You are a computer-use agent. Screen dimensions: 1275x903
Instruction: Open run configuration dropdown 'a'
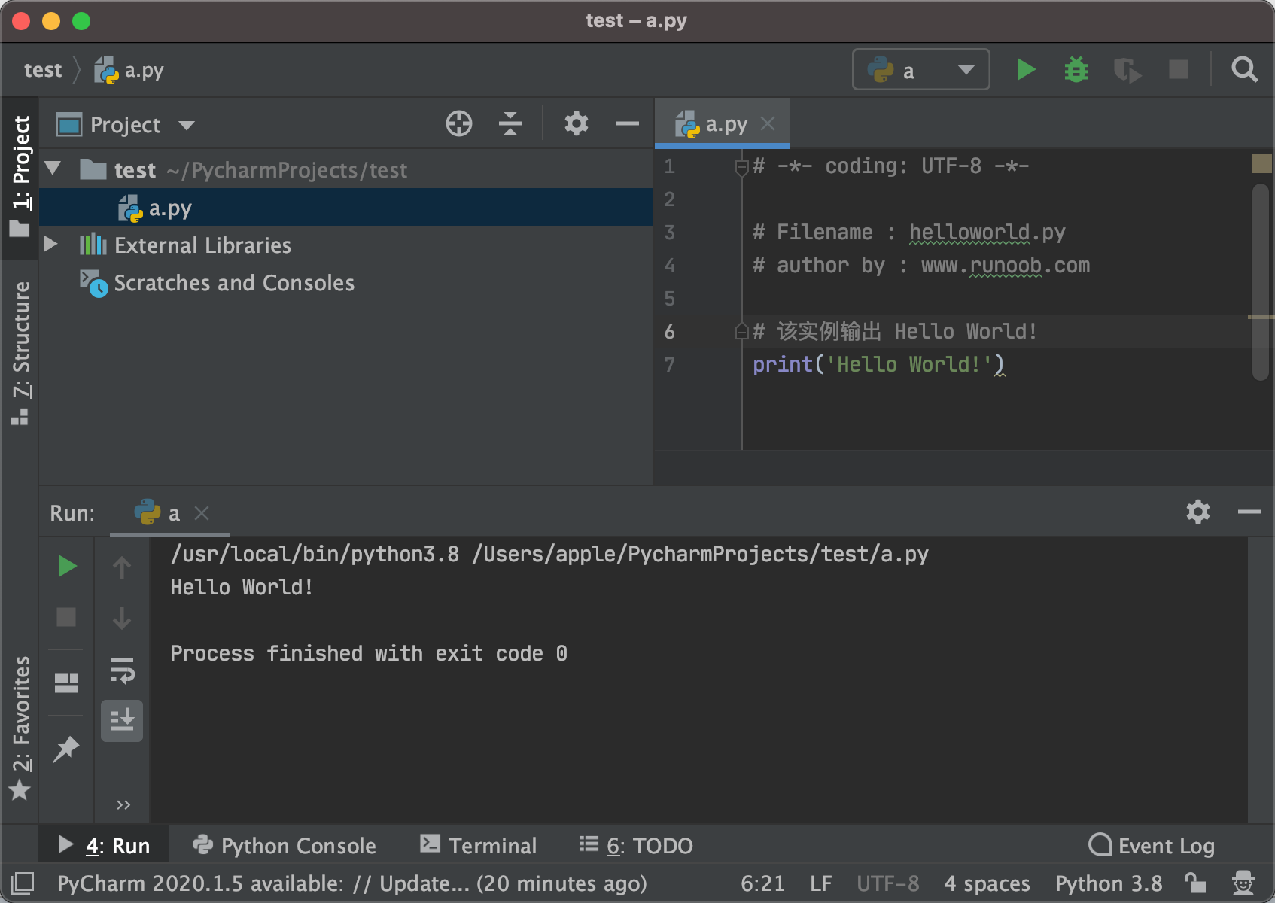(x=920, y=70)
